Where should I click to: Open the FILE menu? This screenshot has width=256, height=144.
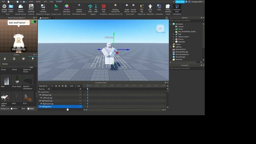[x=3, y=2]
